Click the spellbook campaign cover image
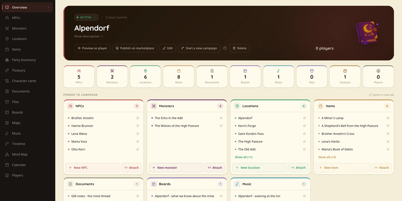 (x=368, y=33)
